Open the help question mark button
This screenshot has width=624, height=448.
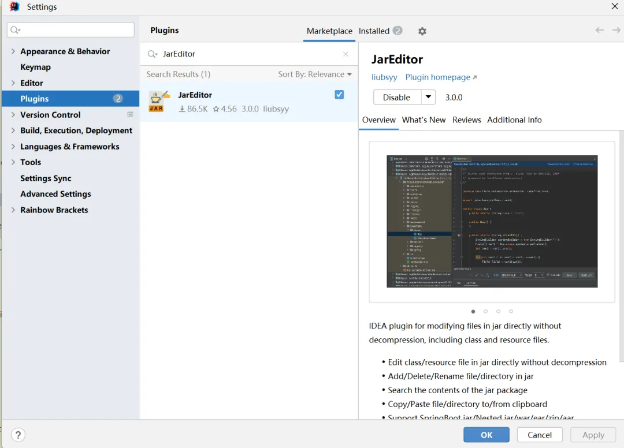click(x=18, y=435)
